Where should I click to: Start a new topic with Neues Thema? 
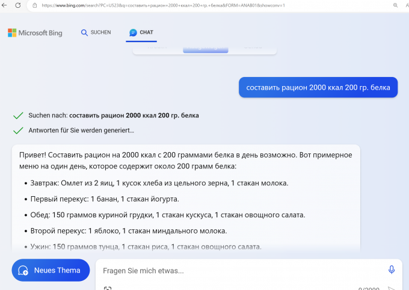51,270
